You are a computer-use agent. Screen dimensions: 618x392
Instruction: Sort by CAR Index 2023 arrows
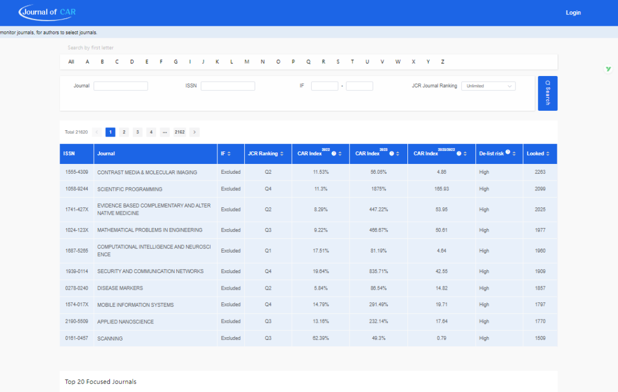click(x=398, y=154)
